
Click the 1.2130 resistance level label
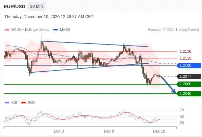coord(185,52)
